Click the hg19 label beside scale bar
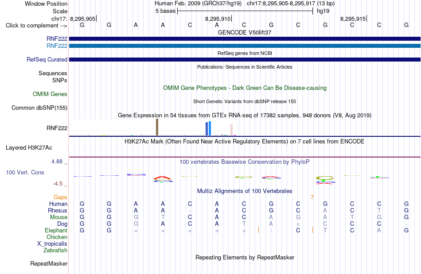This screenshot has width=421, height=274. tap(323, 11)
